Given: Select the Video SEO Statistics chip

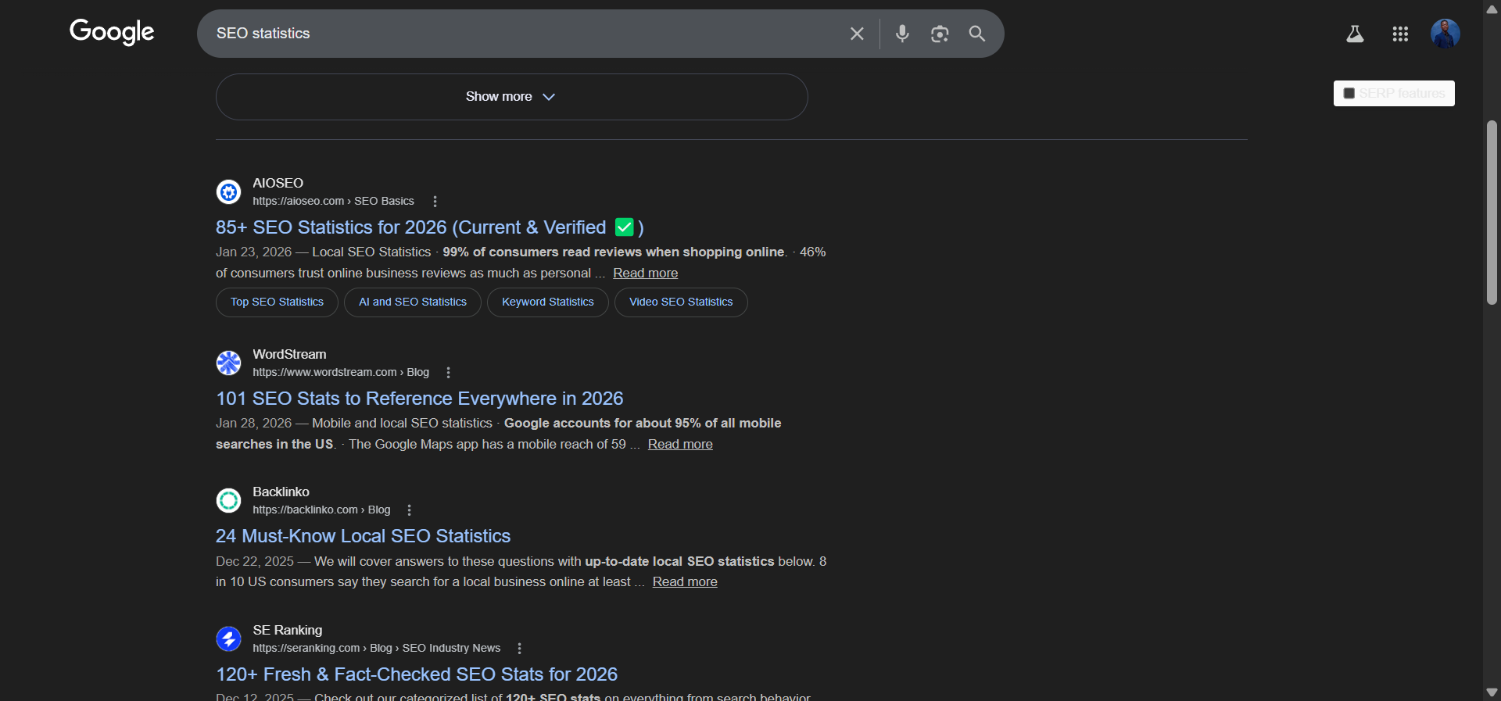Looking at the screenshot, I should [x=681, y=302].
